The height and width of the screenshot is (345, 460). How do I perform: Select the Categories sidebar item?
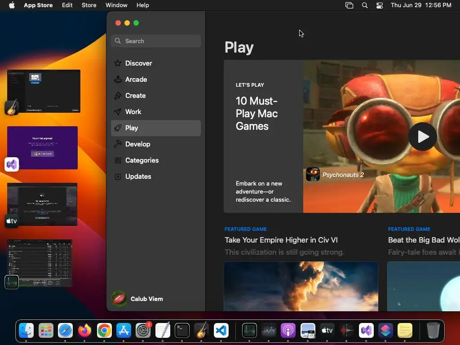pos(156,160)
